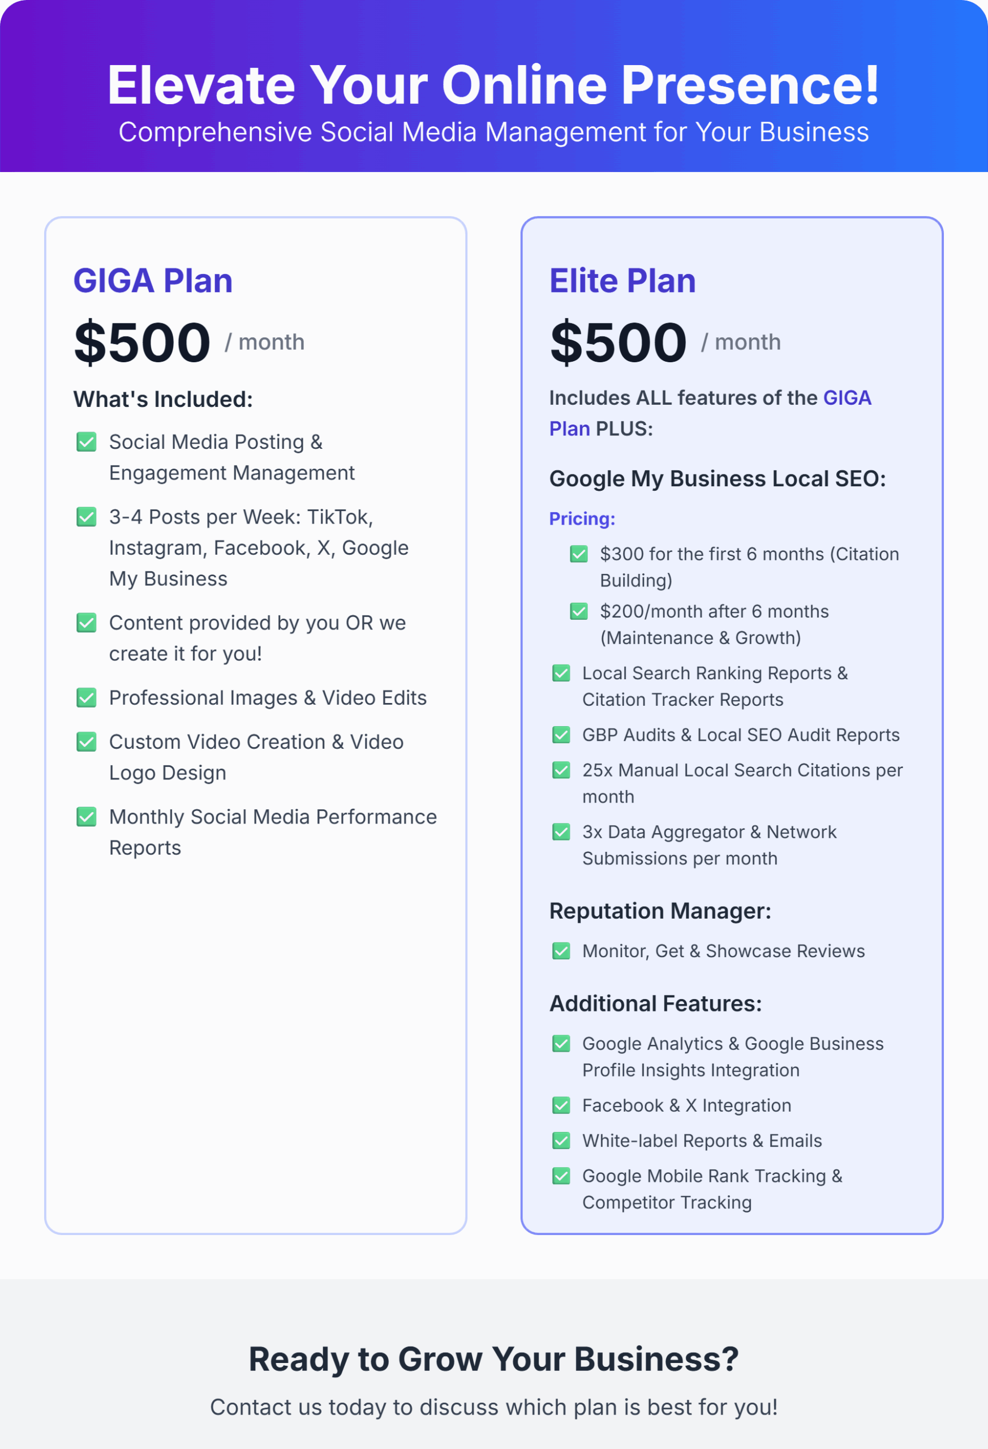Click checkmark beside GBP Audits & Local SEO
This screenshot has width=988, height=1449.
pos(561,735)
